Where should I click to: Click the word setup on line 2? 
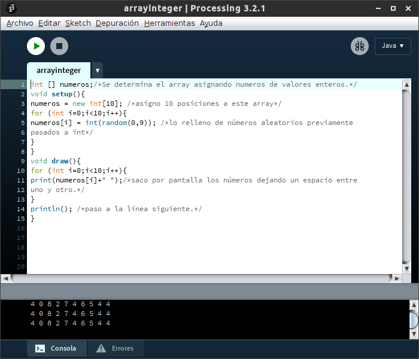[x=62, y=94]
